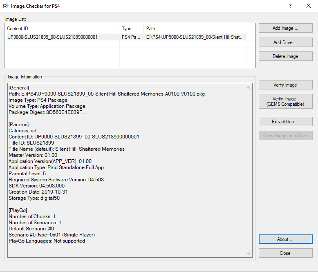Click the Number of Chunks: 1 line
The image size is (318, 272).
click(x=32, y=216)
